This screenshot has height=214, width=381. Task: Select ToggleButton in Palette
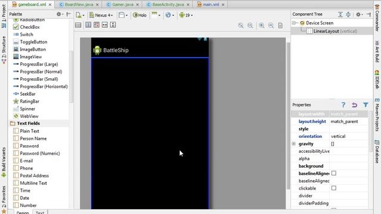30,42
